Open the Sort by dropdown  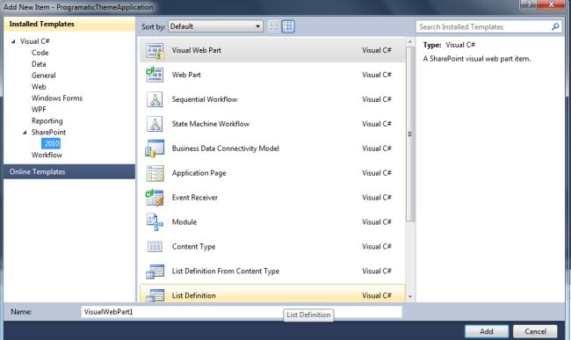[215, 26]
